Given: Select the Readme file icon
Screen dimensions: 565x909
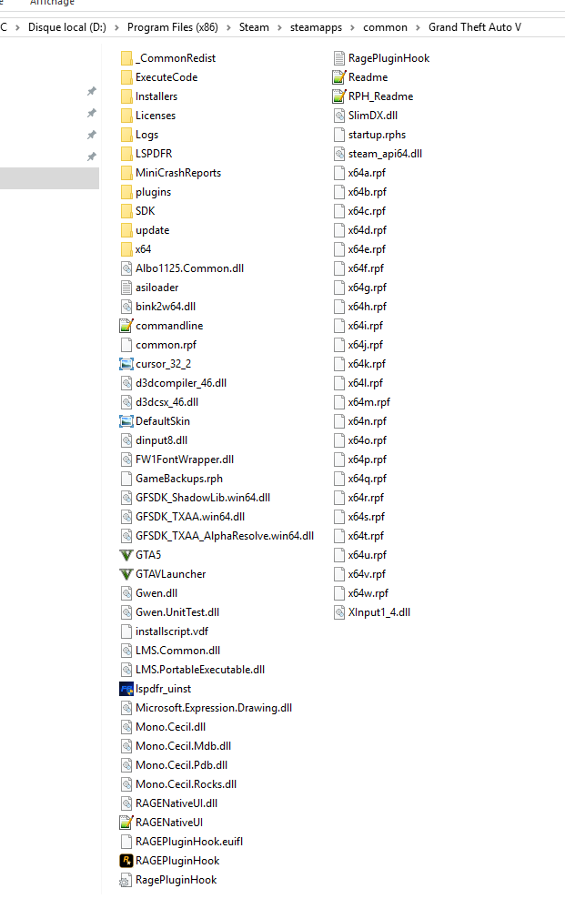Looking at the screenshot, I should tap(339, 77).
